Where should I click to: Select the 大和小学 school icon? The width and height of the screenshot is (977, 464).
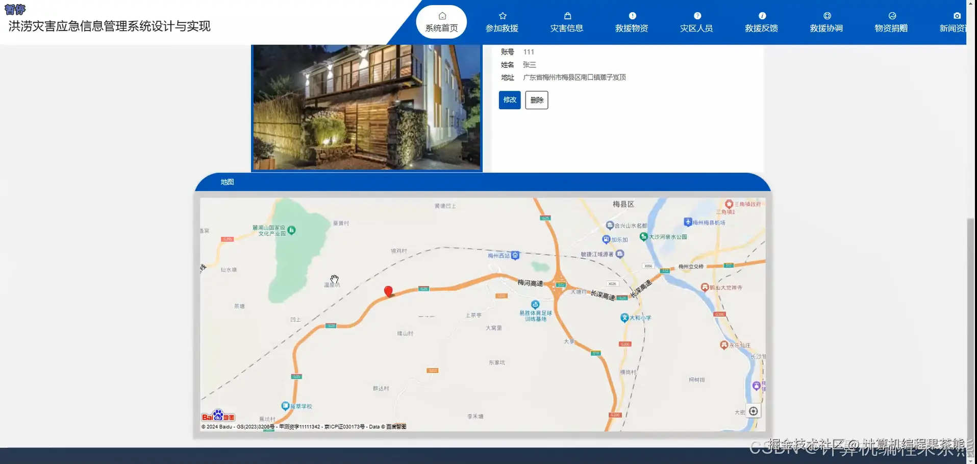click(624, 318)
